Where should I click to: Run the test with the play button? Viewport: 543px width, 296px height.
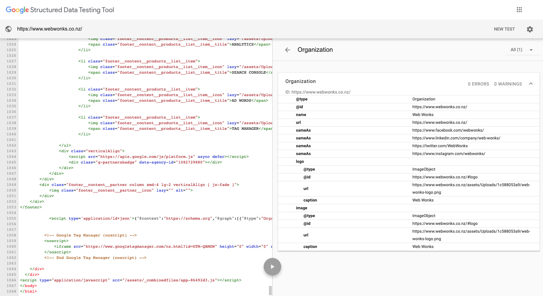(272, 267)
